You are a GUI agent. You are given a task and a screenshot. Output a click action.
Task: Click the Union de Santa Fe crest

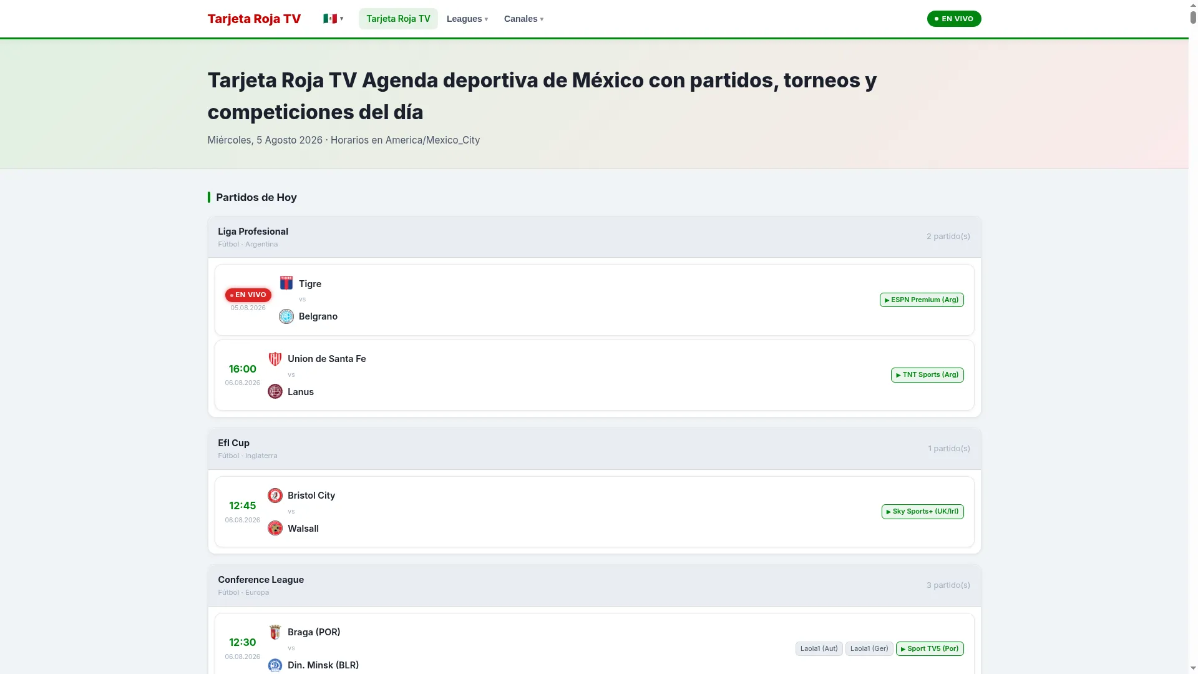pyautogui.click(x=275, y=359)
